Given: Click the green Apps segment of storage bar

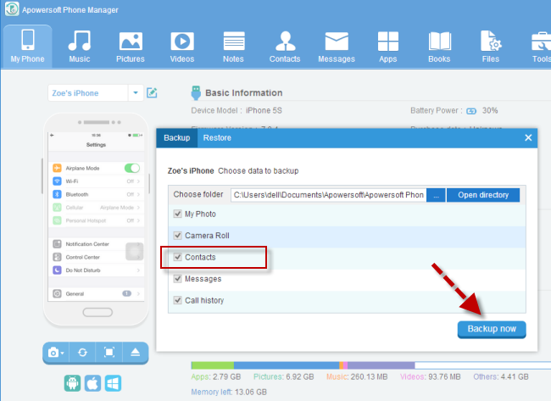Looking at the screenshot, I should (213, 365).
